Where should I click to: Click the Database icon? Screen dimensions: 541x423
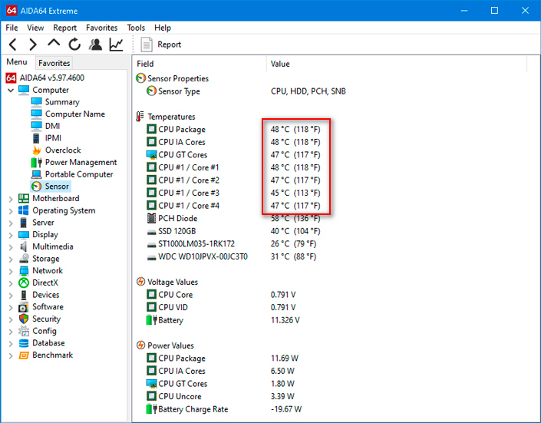[x=24, y=343]
